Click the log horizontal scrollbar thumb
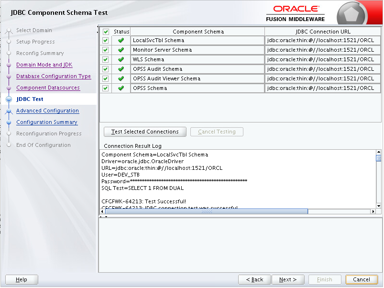Screen dimensions: 384x288 [x=207, y=211]
